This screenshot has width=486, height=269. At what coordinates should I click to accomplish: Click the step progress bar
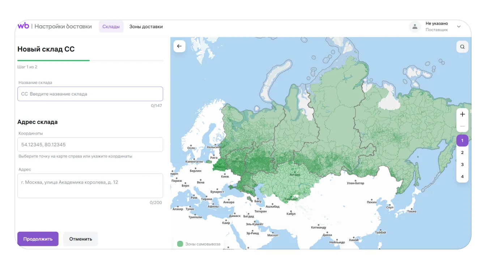click(90, 60)
